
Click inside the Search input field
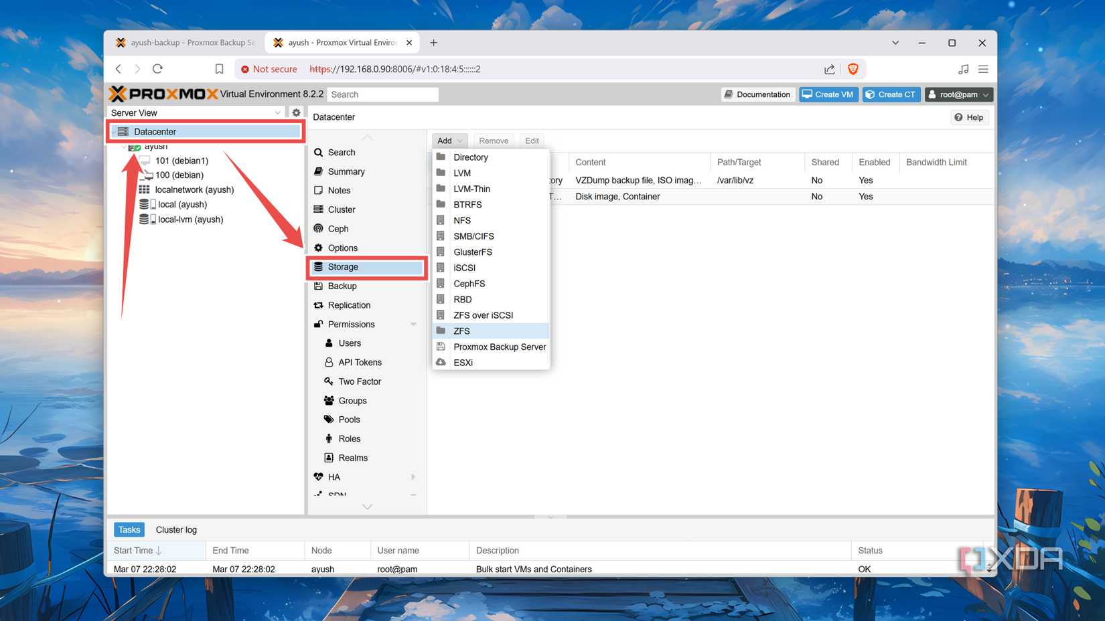pyautogui.click(x=382, y=94)
